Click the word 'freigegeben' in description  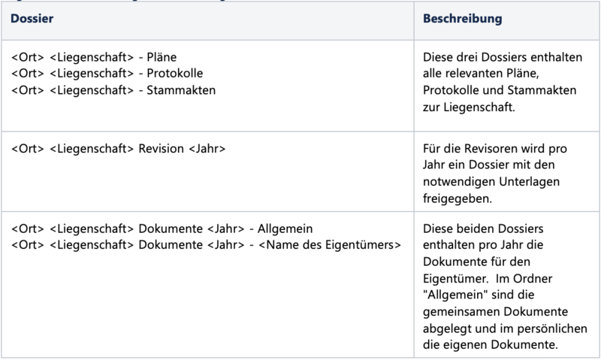tap(458, 198)
